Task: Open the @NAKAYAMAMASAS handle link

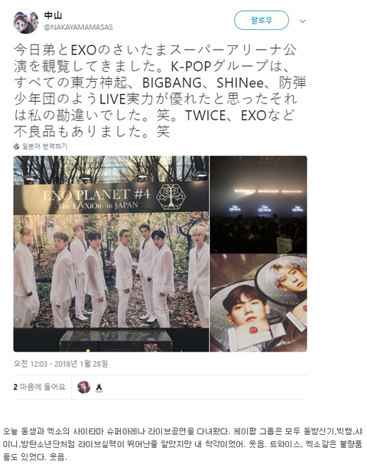Action: (x=78, y=28)
